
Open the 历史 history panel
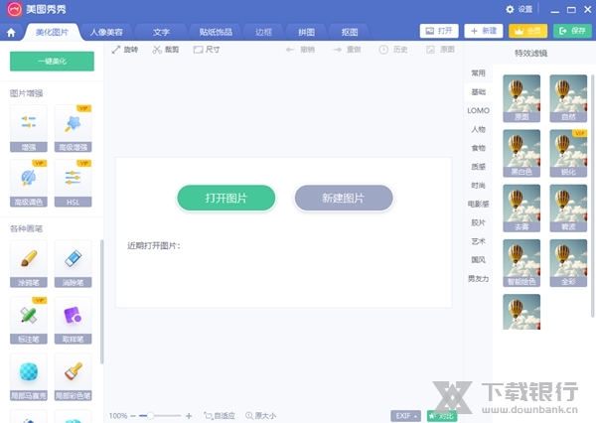[x=393, y=50]
